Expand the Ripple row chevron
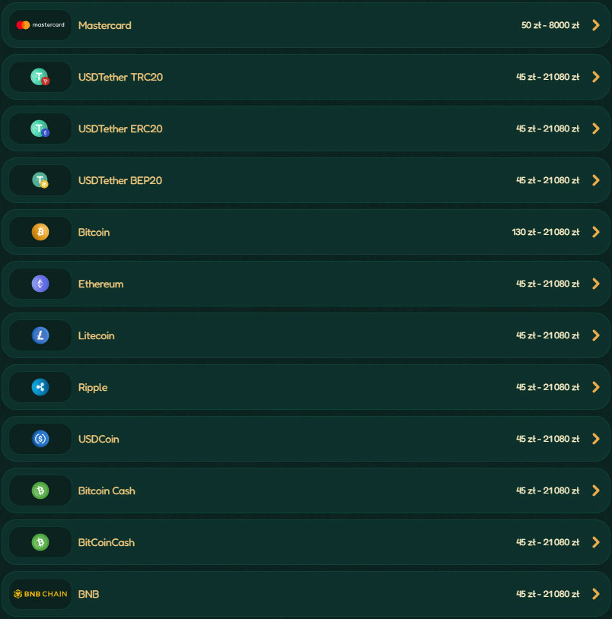This screenshot has height=619, width=612. tap(596, 387)
